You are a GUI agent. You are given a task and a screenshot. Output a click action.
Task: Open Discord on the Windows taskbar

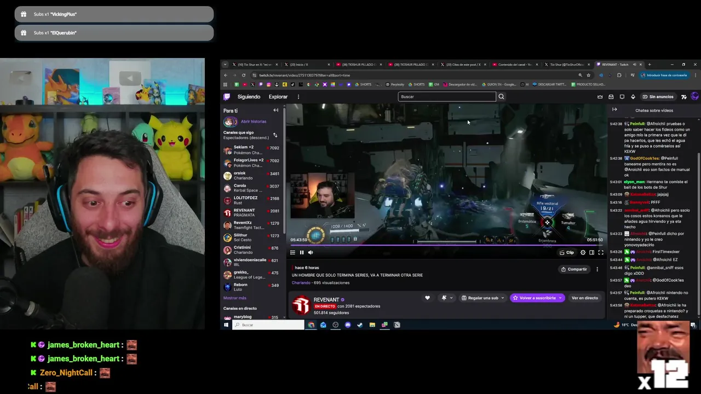point(348,325)
